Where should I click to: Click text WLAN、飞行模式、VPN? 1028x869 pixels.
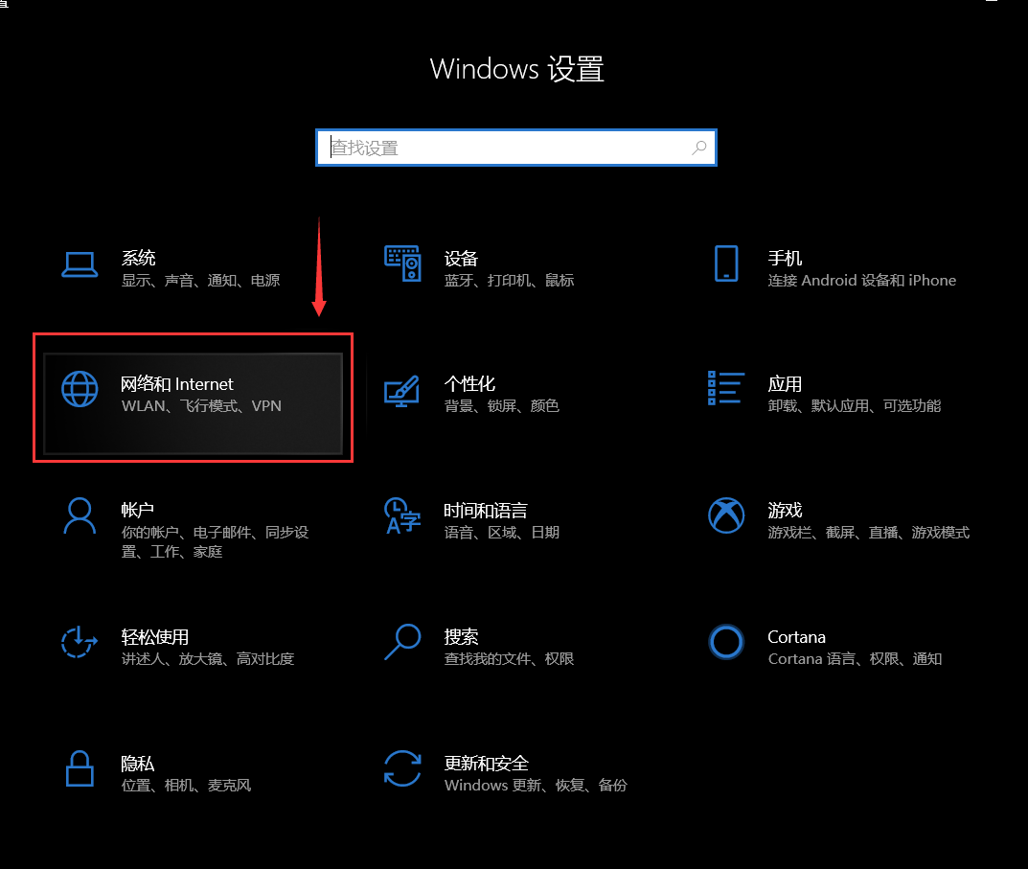tap(201, 406)
